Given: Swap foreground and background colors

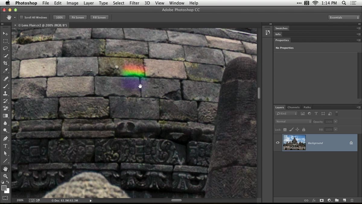Looking at the screenshot, I should (x=8, y=182).
